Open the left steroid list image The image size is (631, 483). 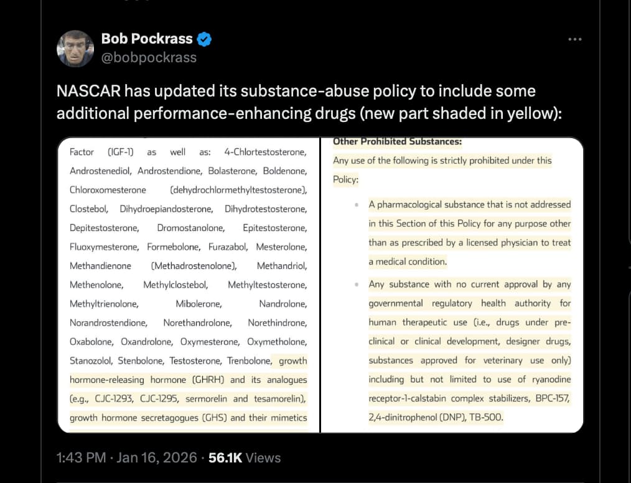(189, 284)
